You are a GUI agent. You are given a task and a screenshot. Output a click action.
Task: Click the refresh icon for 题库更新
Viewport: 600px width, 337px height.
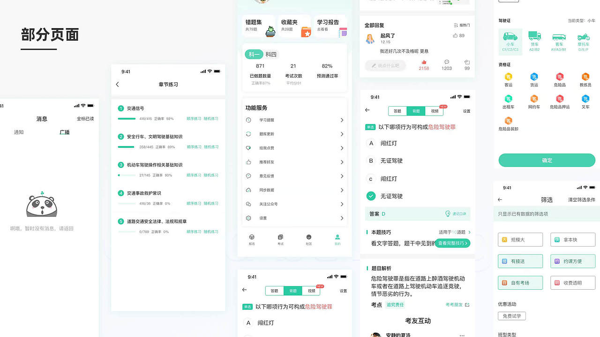coord(248,134)
